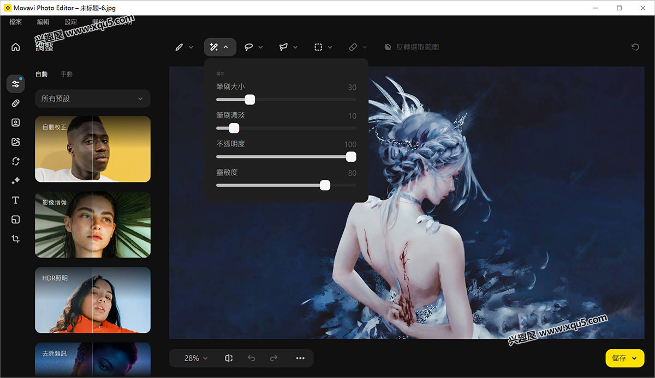The image size is (655, 378).
Task: Toggle the before/after compare icon
Action: tap(229, 358)
